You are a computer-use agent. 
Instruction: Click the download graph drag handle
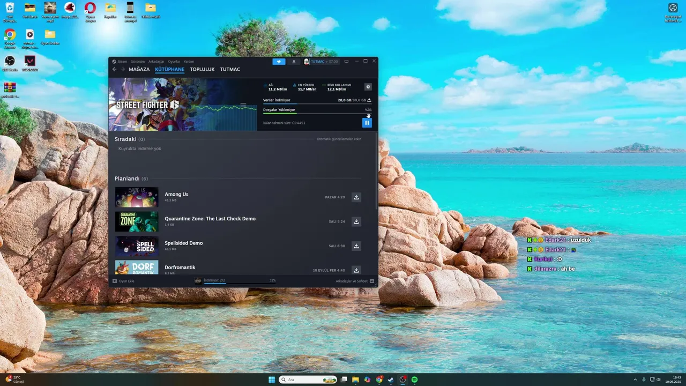click(243, 105)
